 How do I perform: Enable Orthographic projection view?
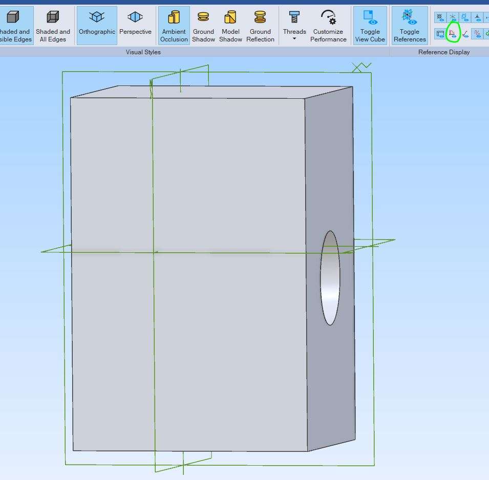[97, 26]
